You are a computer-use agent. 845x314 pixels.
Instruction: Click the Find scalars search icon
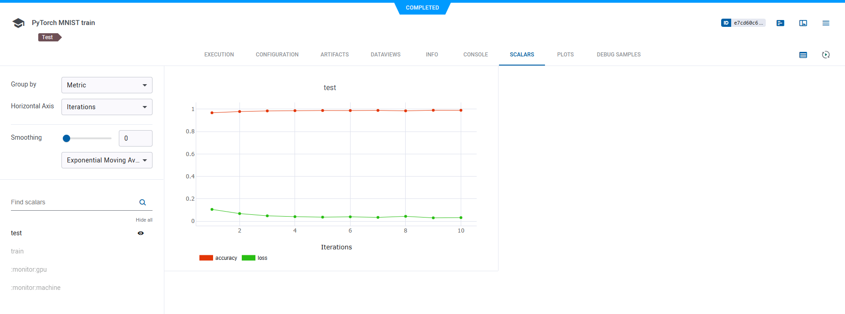pos(143,203)
